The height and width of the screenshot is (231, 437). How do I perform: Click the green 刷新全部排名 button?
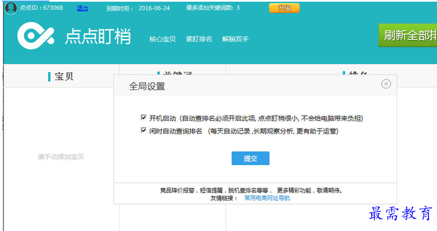[408, 35]
